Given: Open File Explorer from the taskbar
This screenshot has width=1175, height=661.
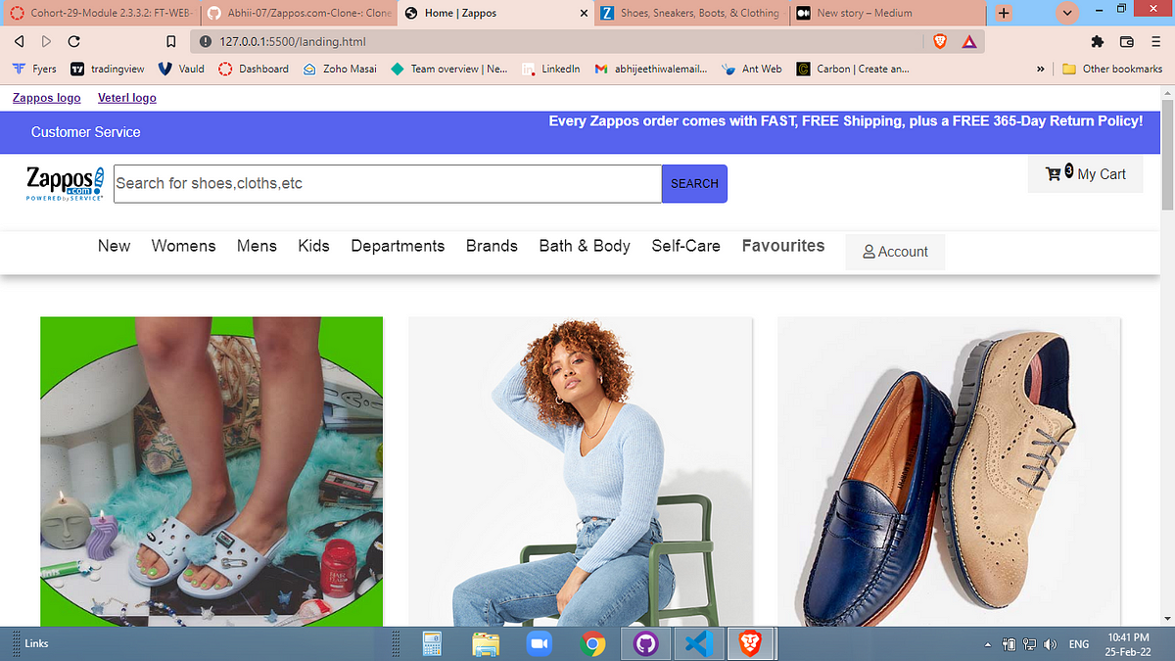Looking at the screenshot, I should pyautogui.click(x=486, y=643).
